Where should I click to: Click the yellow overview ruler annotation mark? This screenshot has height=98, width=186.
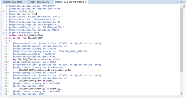(184, 11)
